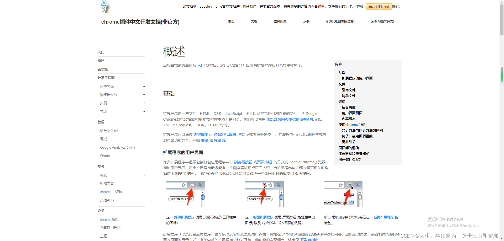
Task: Open the 浏览器为网页提供的所有API link
Action: point(290,119)
